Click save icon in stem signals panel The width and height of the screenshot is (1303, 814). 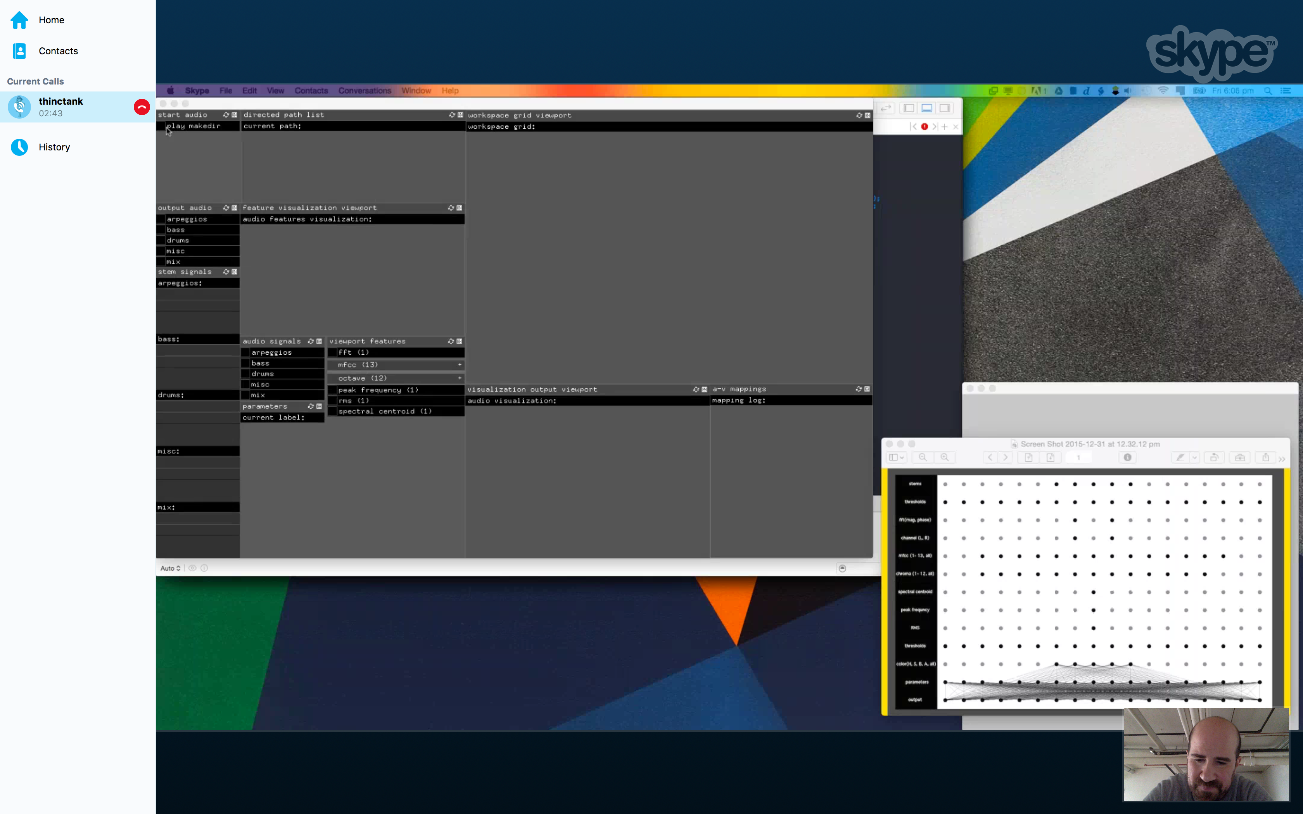(234, 272)
